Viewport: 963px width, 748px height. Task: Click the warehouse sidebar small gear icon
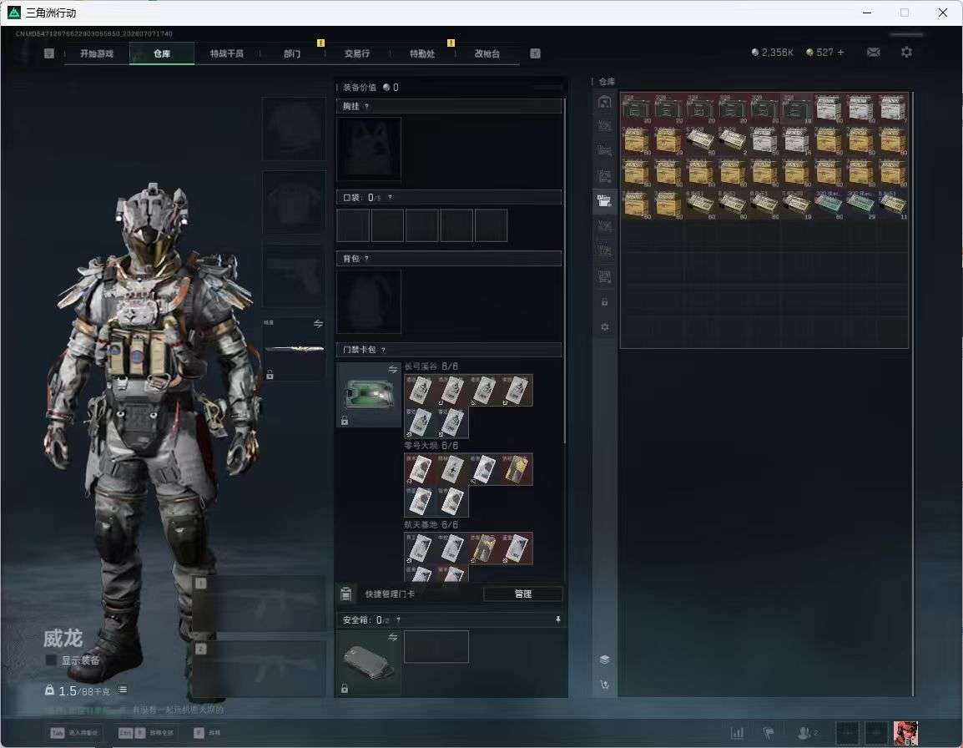coord(604,327)
